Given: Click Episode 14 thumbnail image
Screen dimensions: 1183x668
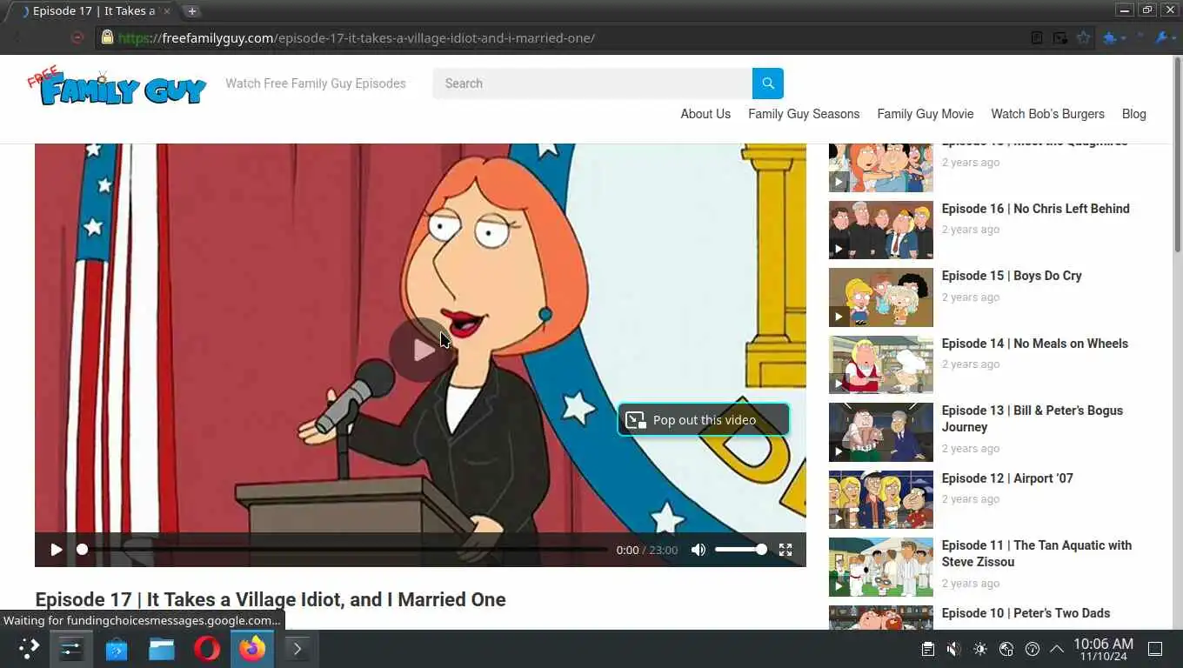Looking at the screenshot, I should coord(880,365).
